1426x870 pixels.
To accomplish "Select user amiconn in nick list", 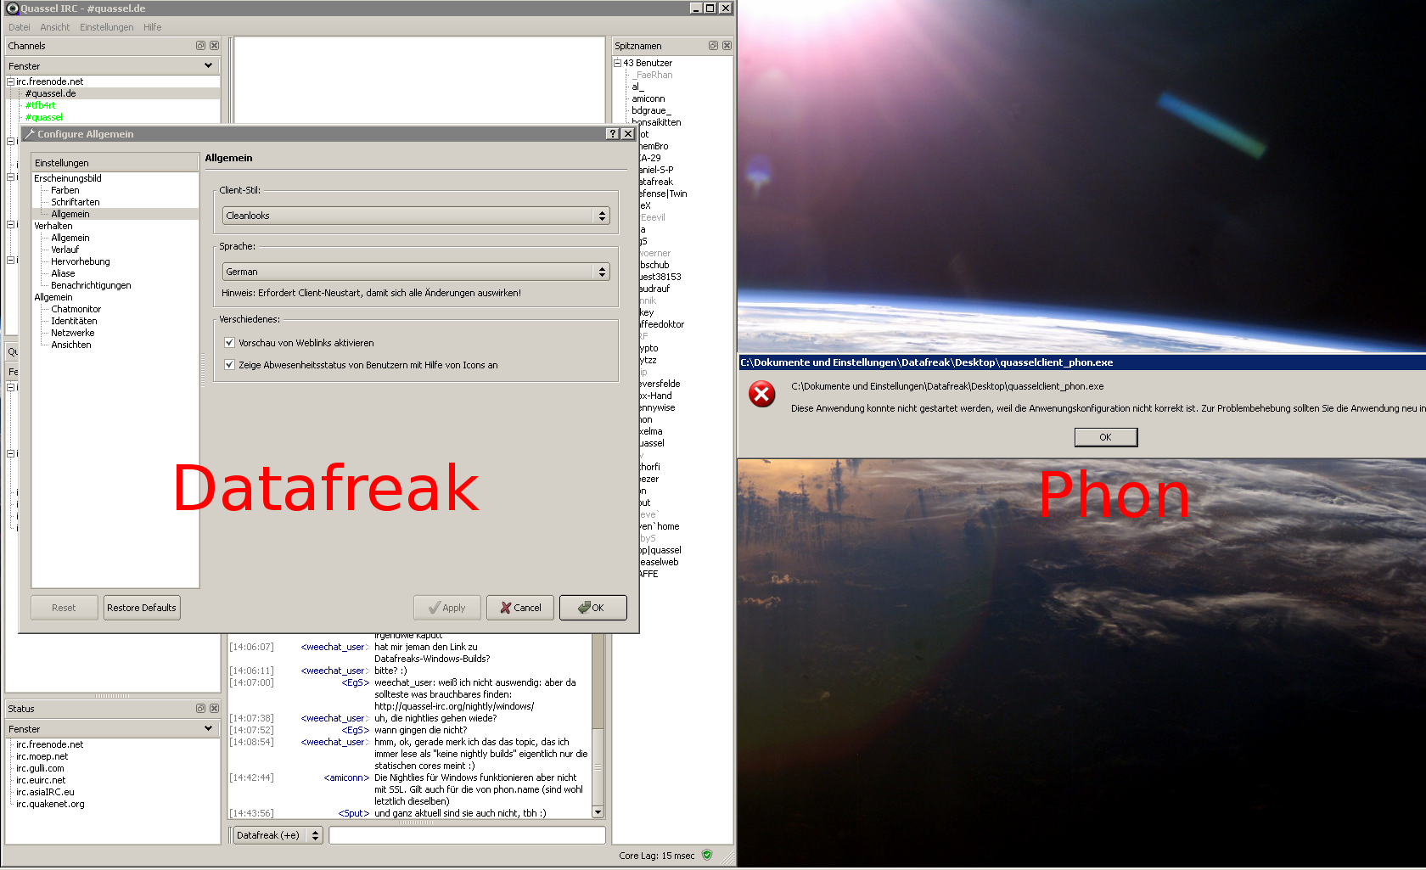I will [648, 98].
